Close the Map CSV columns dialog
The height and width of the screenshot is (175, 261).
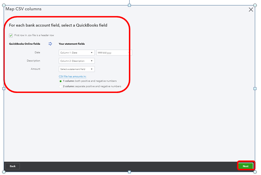click(x=251, y=10)
